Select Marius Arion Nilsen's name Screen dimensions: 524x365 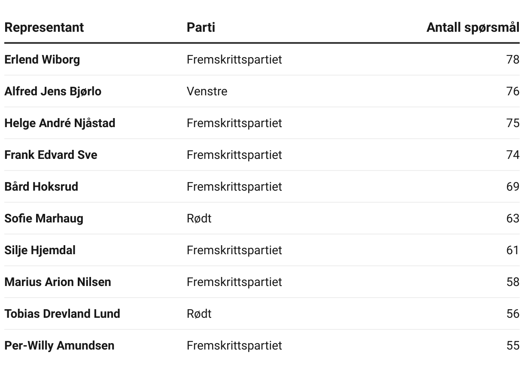tap(58, 282)
